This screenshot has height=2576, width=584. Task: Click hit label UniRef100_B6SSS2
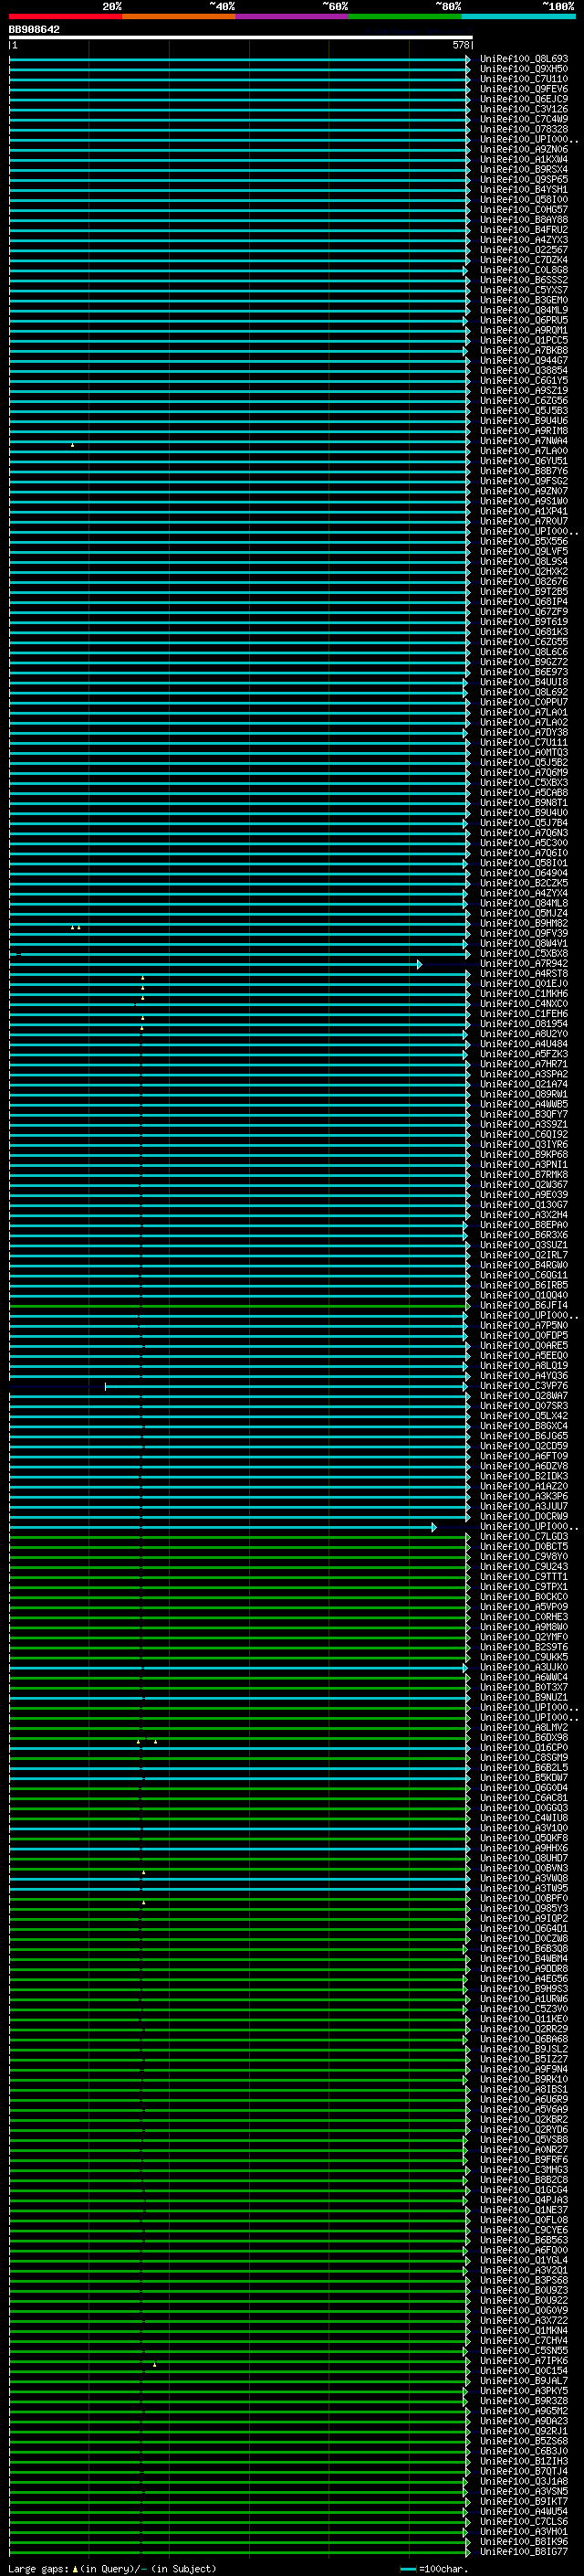524,280
